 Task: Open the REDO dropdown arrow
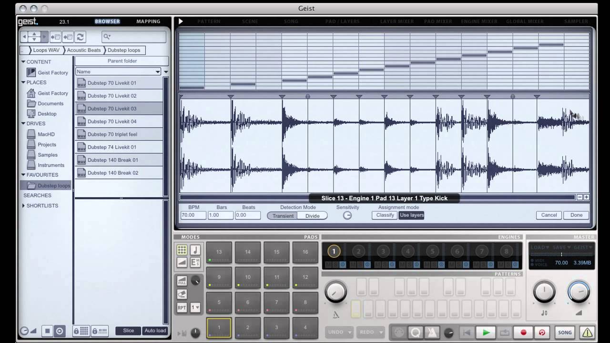381,332
